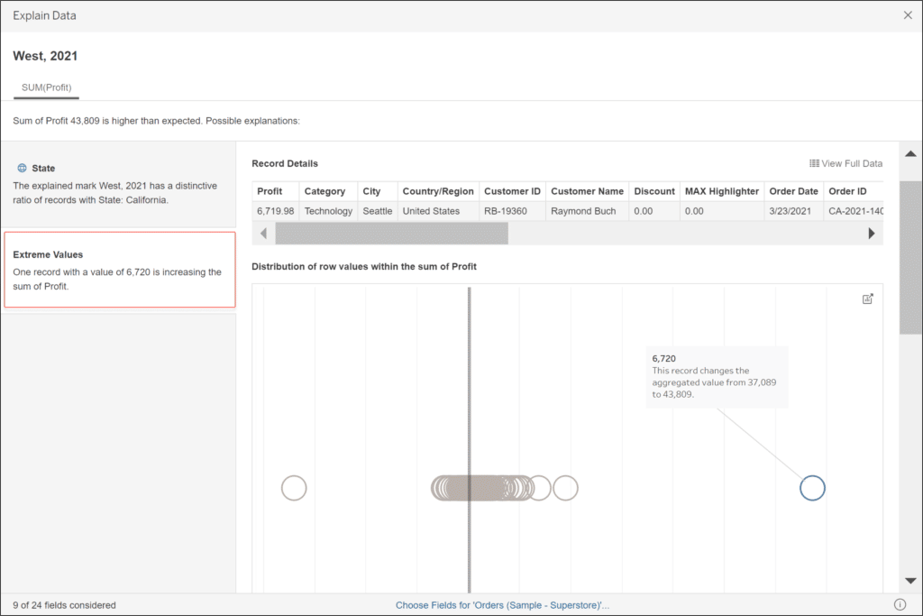This screenshot has height=616, width=923.
Task: Click the Customer Name column header
Action: (x=587, y=191)
